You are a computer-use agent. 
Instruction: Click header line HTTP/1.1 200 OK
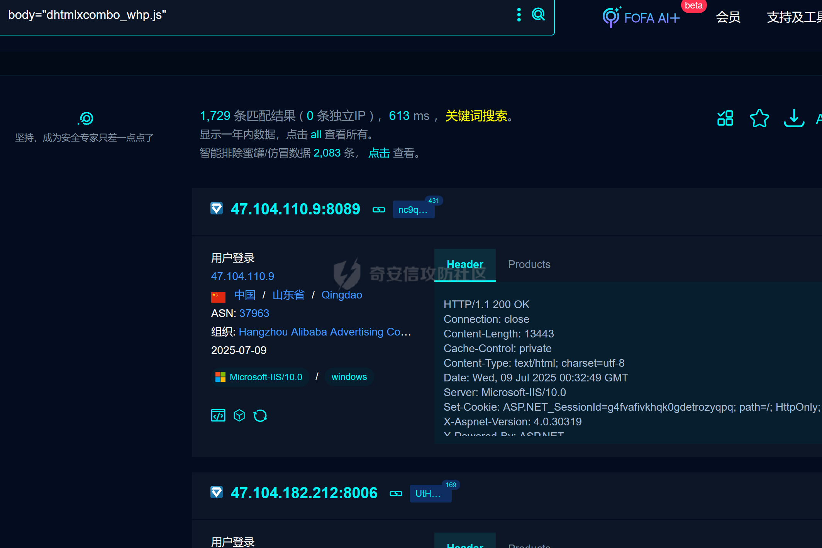[486, 304]
